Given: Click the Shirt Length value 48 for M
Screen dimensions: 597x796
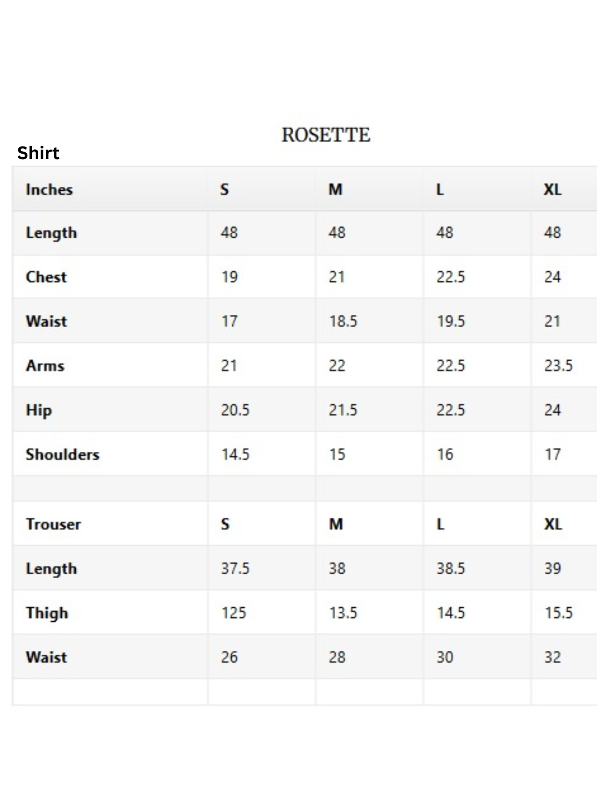Looking at the screenshot, I should click(x=337, y=232).
